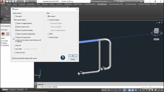
Task: Toggle Erase As-Built Plant objects after export
Action: pyautogui.click(x=13, y=58)
